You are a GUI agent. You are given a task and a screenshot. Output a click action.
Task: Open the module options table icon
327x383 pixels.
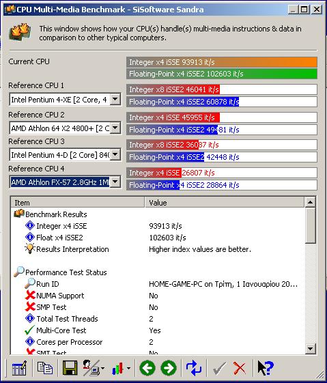click(19, 368)
